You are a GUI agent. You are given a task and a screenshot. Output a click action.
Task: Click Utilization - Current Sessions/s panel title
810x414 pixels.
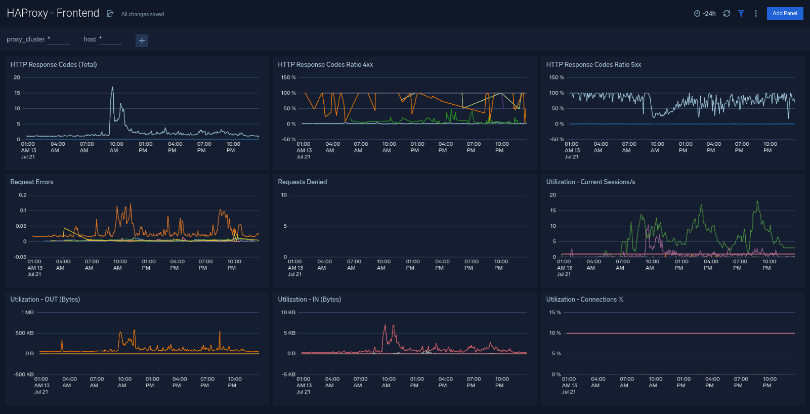pos(590,182)
